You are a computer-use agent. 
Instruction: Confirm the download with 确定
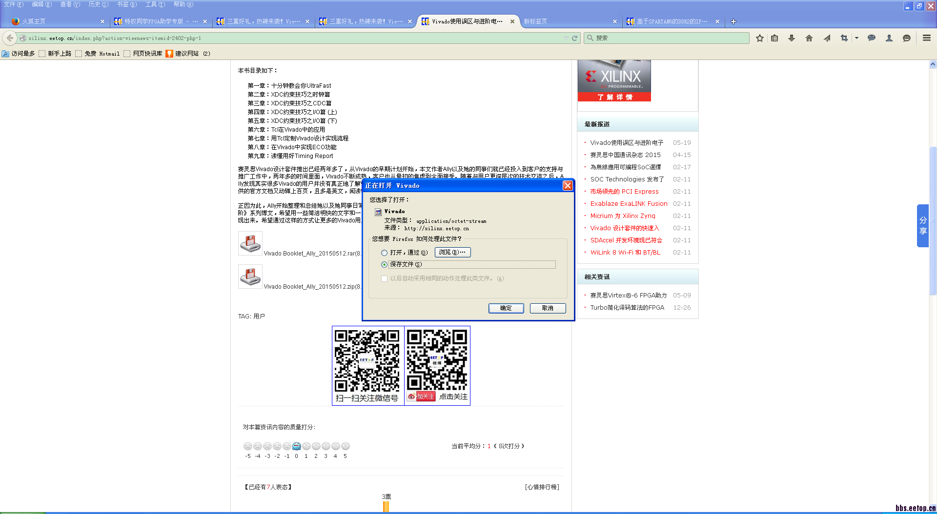(506, 308)
